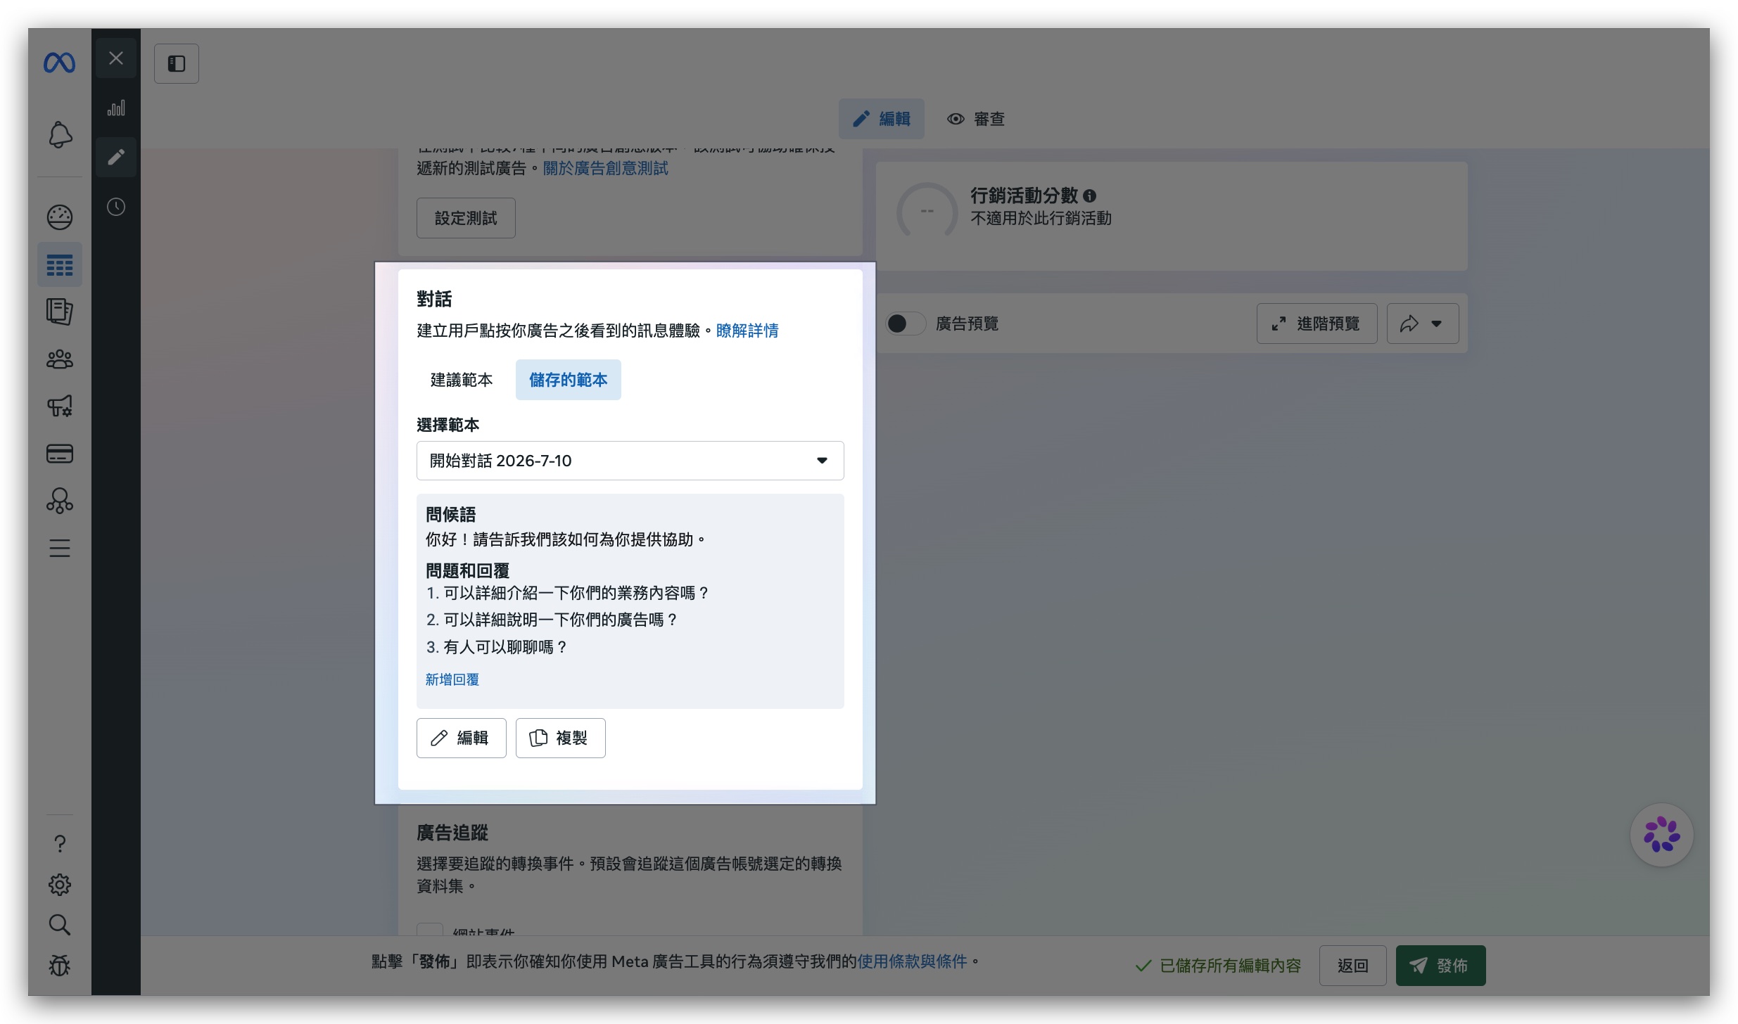Open the search magnifier icon

click(60, 925)
